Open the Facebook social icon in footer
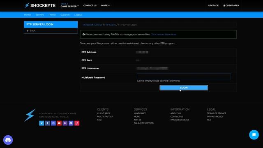Viewport: 263px width, 148px height. point(48,123)
